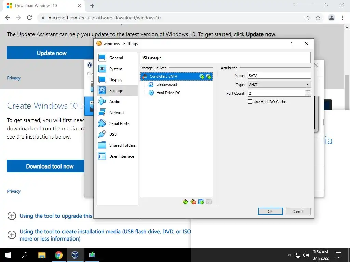
Task: Click the Privacy link under Update now
Action: pyautogui.click(x=14, y=78)
